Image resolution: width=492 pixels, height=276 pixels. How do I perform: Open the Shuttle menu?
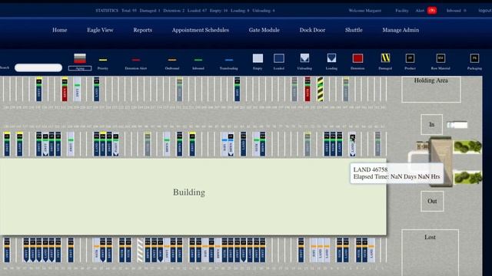(354, 30)
